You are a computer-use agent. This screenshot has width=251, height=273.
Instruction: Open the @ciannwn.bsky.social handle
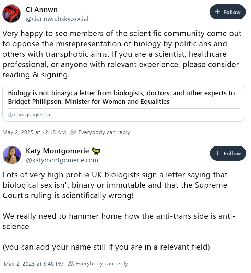tap(57, 19)
